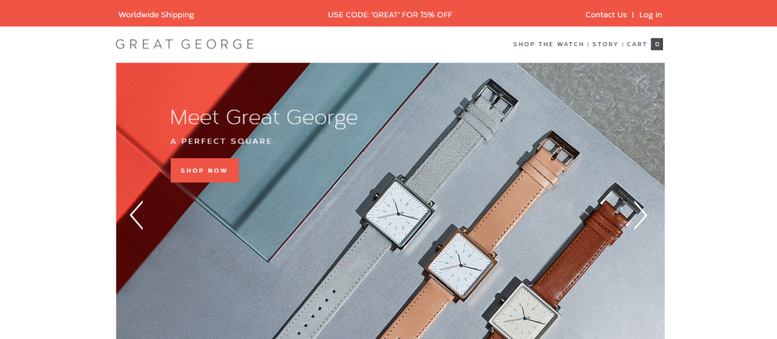Click the grey suede strap watch face
This screenshot has width=777, height=339.
(398, 211)
